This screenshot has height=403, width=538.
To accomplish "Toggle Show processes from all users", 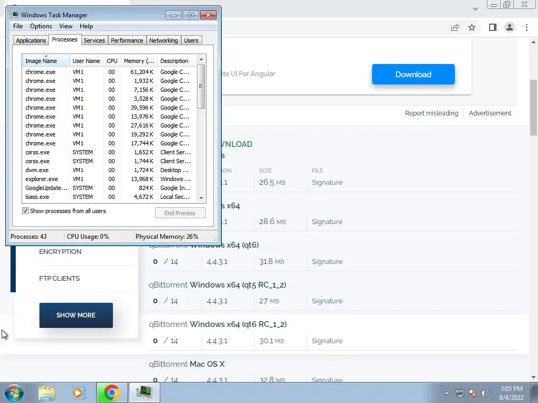I will [25, 211].
